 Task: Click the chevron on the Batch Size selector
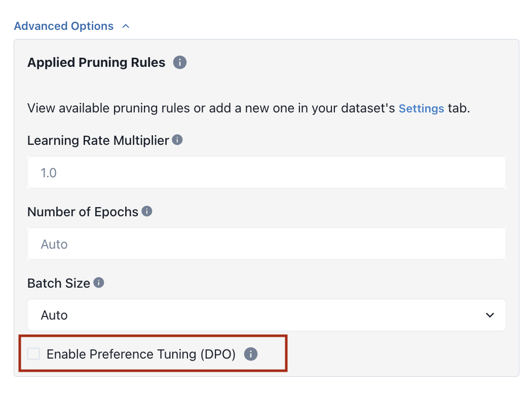point(490,315)
